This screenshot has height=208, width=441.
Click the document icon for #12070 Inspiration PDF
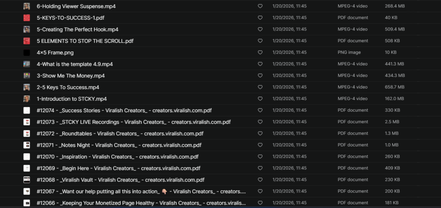pos(27,156)
